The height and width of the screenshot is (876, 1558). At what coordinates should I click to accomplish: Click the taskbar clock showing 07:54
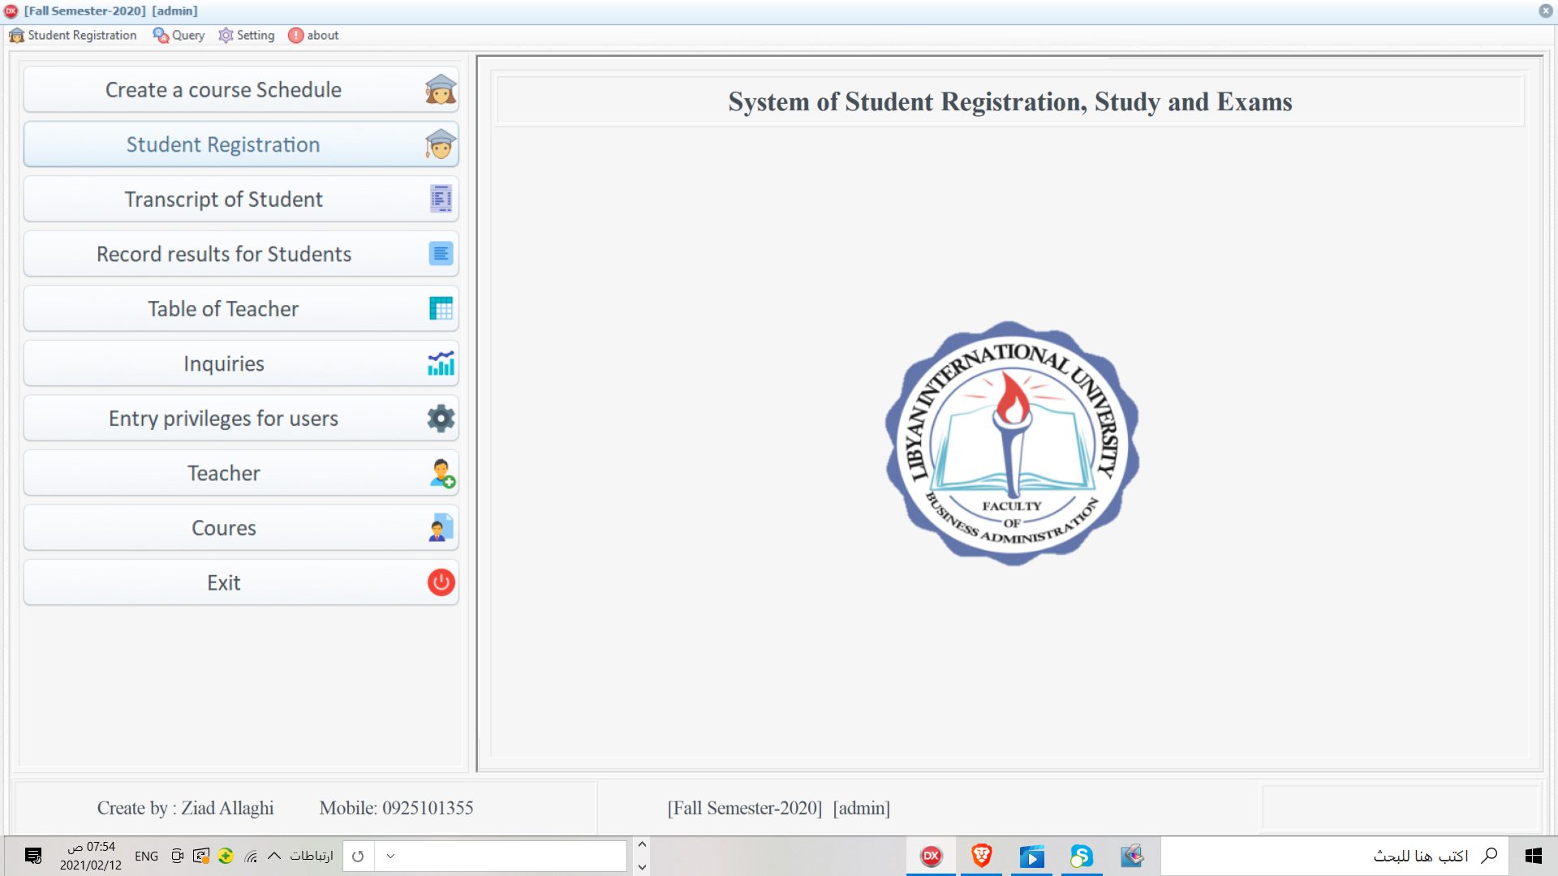(91, 856)
